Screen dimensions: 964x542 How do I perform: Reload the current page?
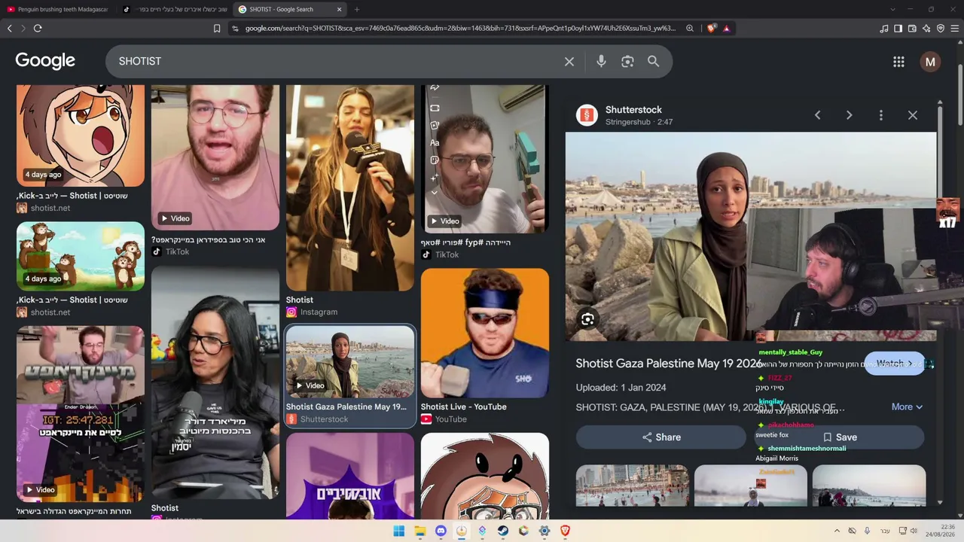tap(38, 29)
